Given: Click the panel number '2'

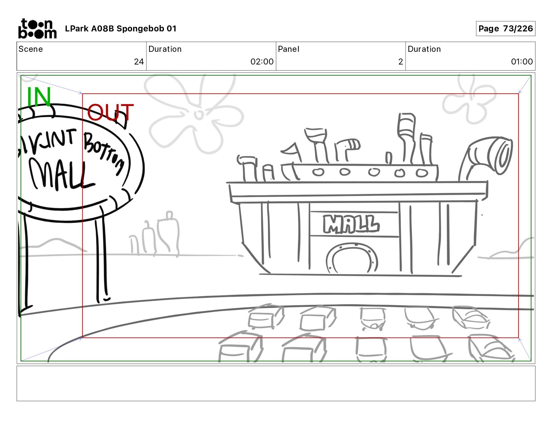Looking at the screenshot, I should tap(400, 62).
